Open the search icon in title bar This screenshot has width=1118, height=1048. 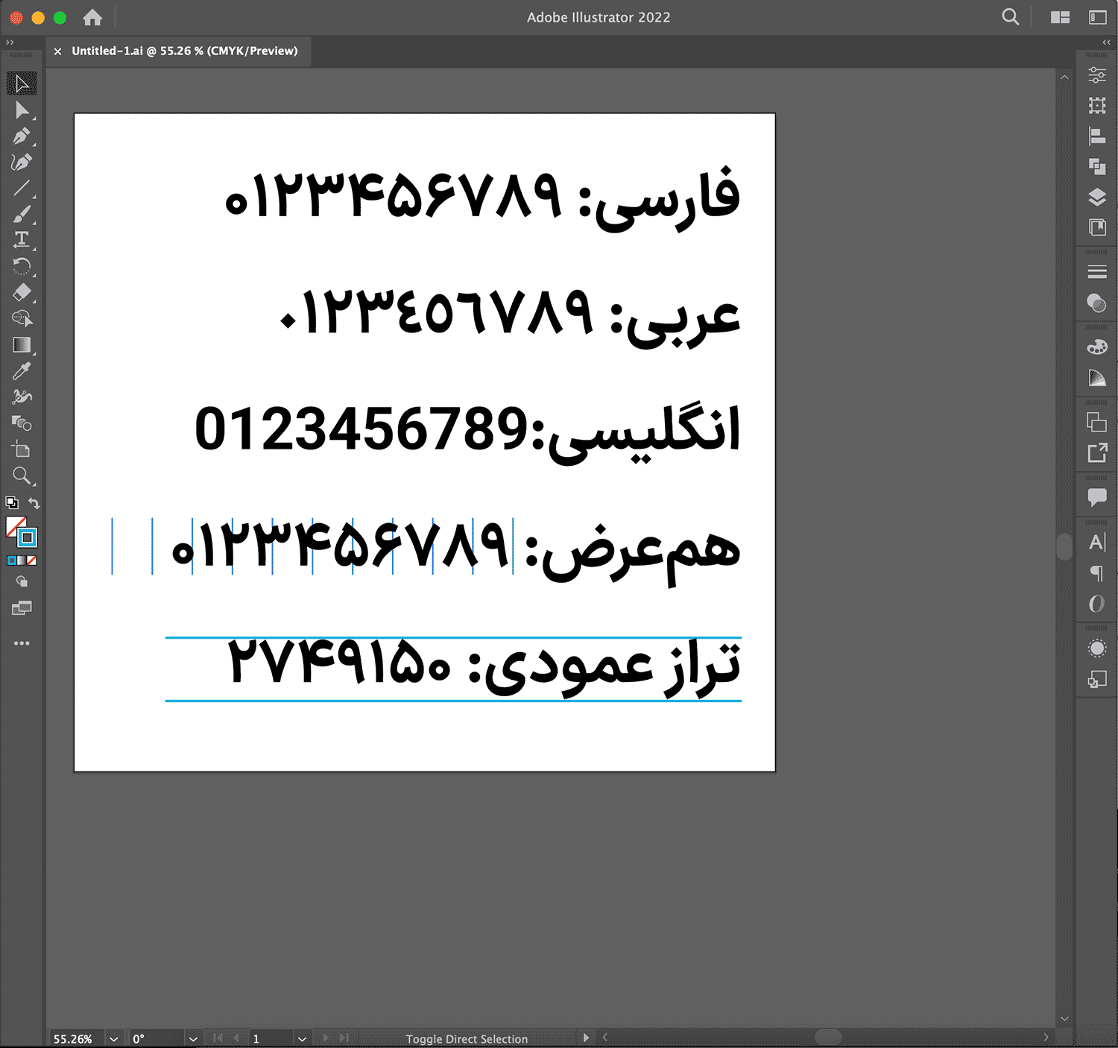click(x=1011, y=17)
